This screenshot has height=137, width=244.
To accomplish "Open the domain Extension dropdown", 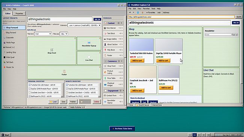I will [84, 25].
